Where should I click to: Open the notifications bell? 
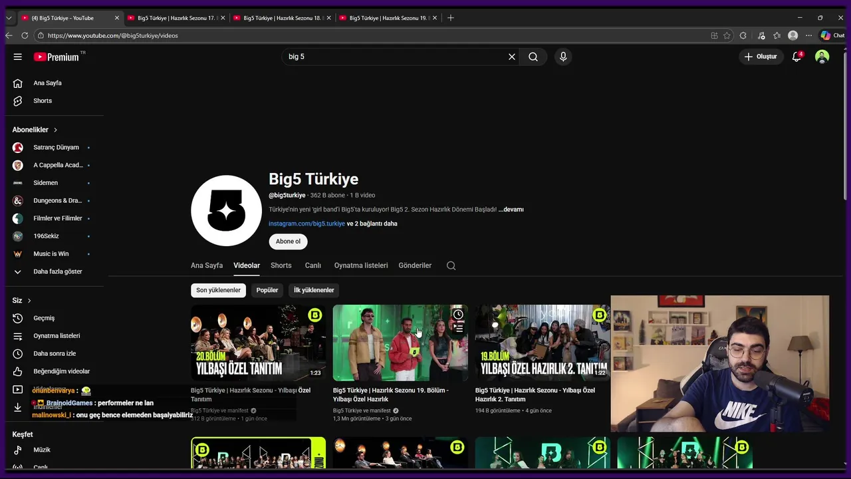pos(796,57)
